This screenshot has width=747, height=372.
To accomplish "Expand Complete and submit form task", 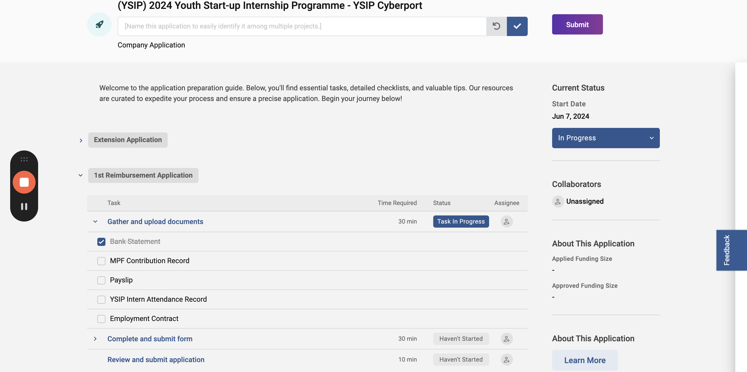I will click(95, 339).
